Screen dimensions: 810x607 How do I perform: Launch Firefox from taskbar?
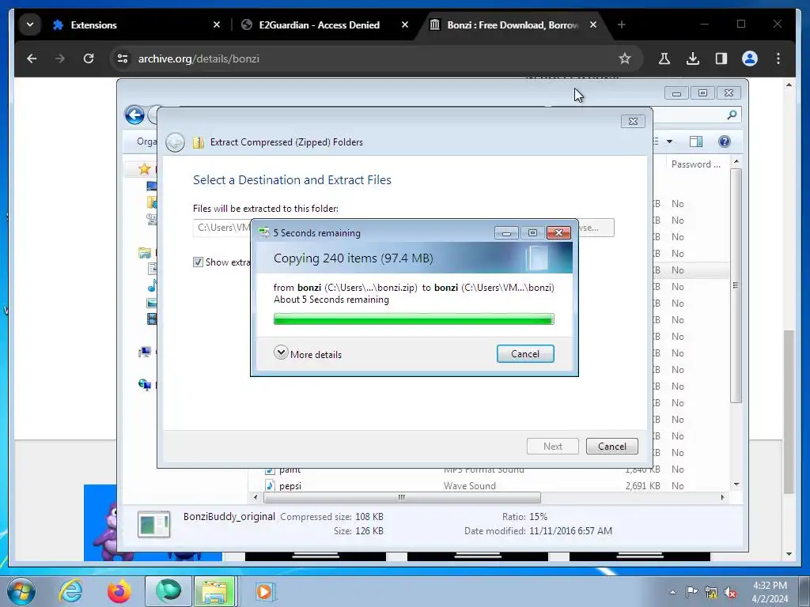point(119,591)
